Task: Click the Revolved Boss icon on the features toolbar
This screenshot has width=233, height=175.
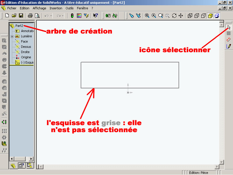Action: coord(4,54)
